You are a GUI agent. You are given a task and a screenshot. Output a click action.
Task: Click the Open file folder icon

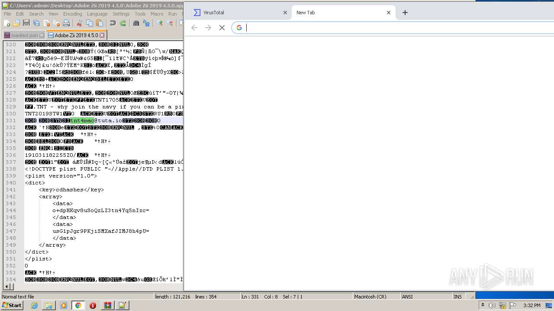coord(16,23)
